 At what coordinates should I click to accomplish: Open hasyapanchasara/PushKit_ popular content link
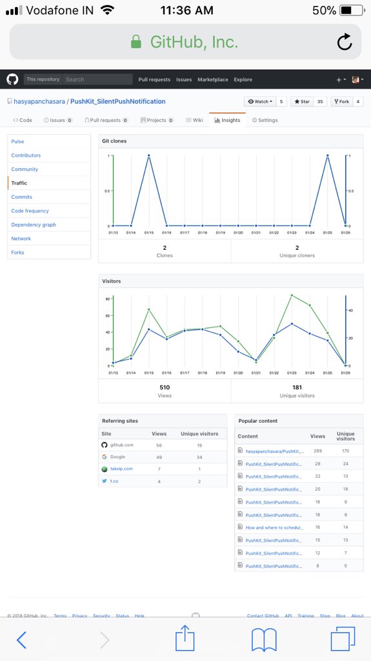(274, 451)
